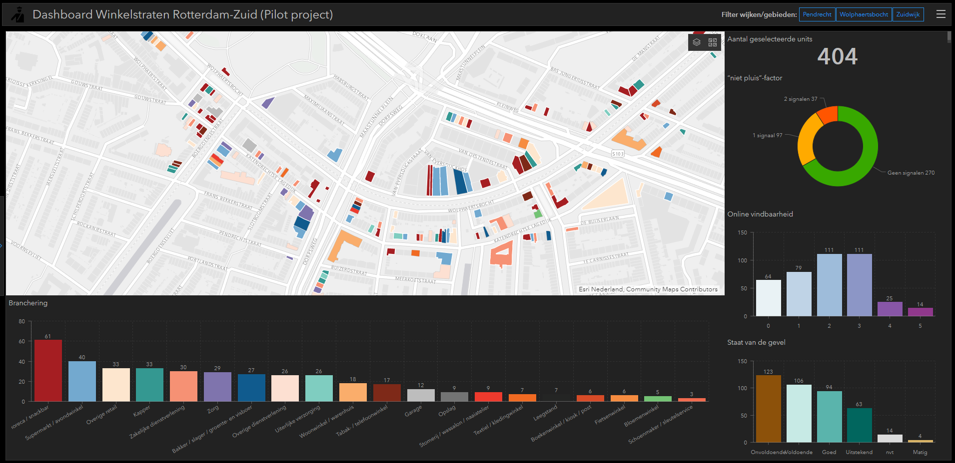Open the map layers list icon
955x463 pixels.
(x=697, y=42)
